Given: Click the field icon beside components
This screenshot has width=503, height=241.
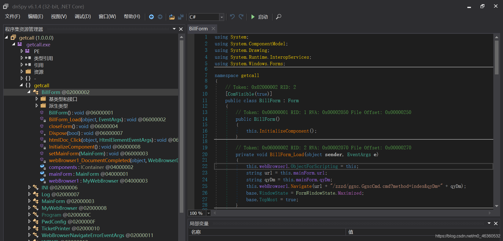Looking at the screenshot, I should 43,167.
